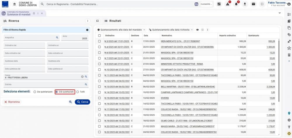
Task: Focus the Data quietanza al field
Action: pos(68,69)
